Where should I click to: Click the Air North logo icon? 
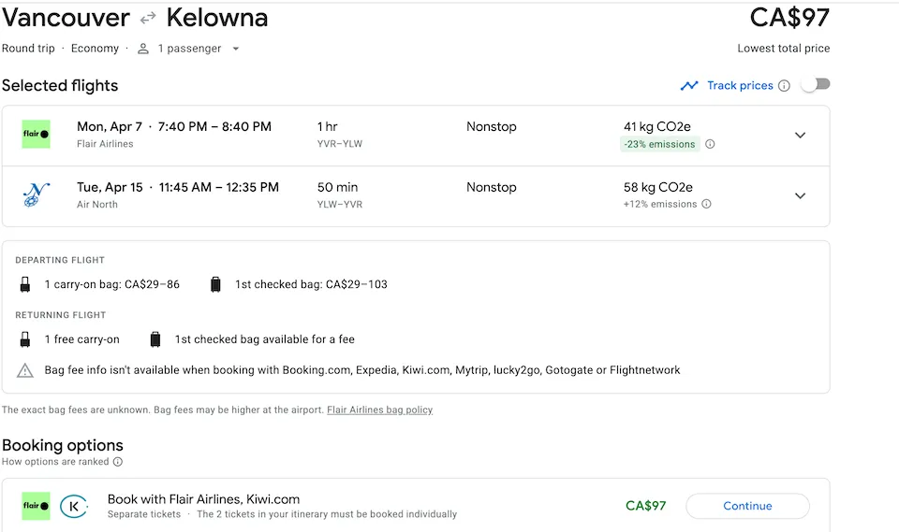36,195
